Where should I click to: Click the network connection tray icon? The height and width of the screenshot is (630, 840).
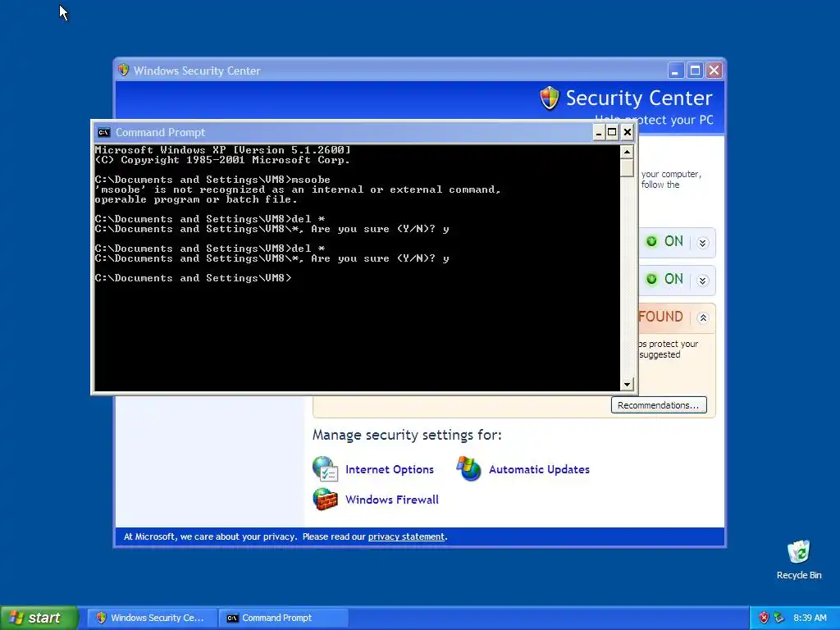click(x=779, y=618)
